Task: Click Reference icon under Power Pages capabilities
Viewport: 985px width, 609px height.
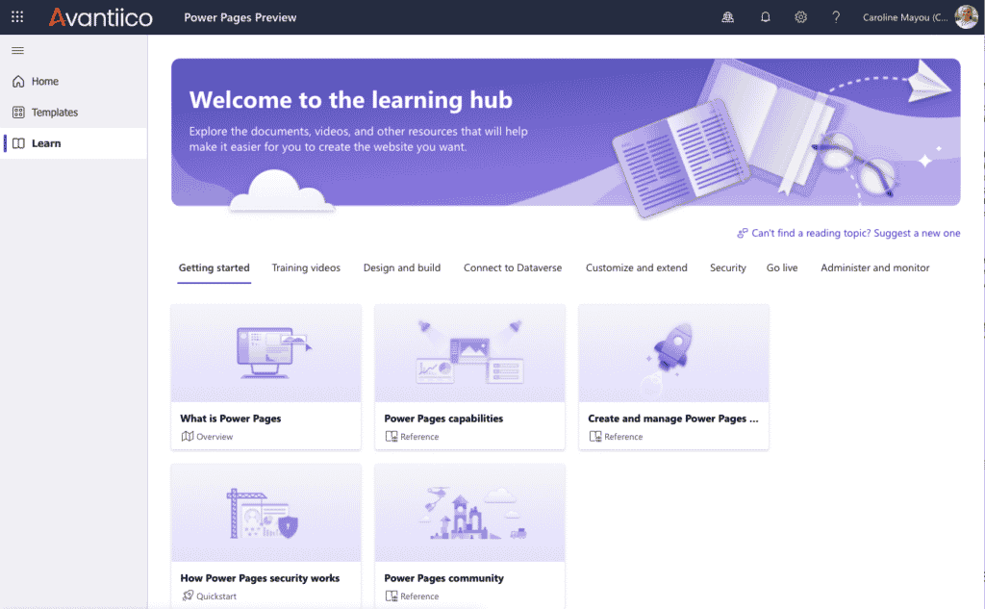Action: click(x=391, y=436)
